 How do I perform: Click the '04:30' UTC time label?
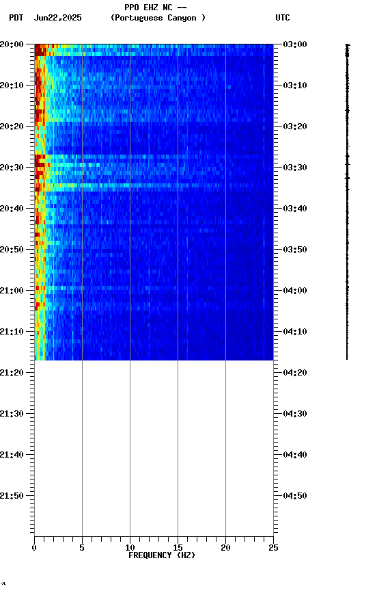[x=295, y=415]
